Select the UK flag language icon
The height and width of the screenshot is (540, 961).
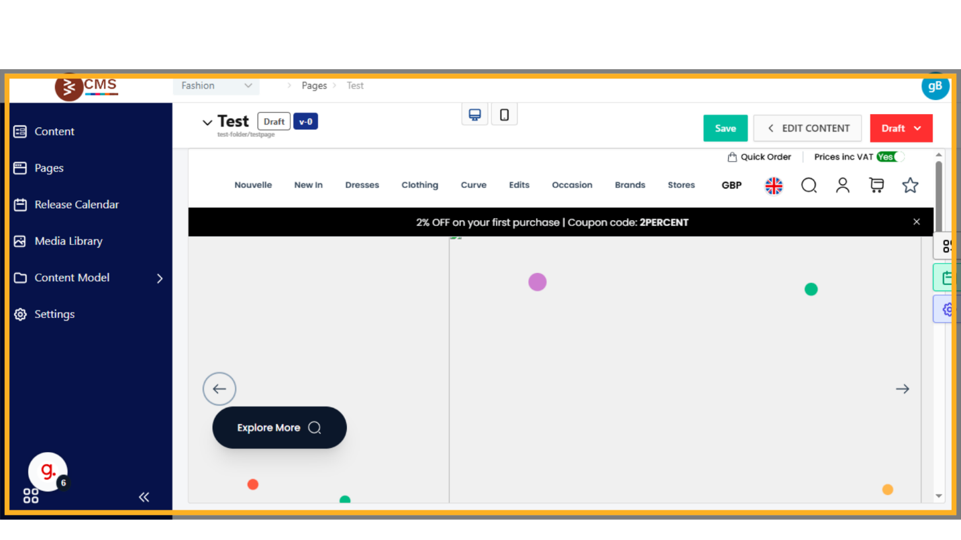coord(774,186)
